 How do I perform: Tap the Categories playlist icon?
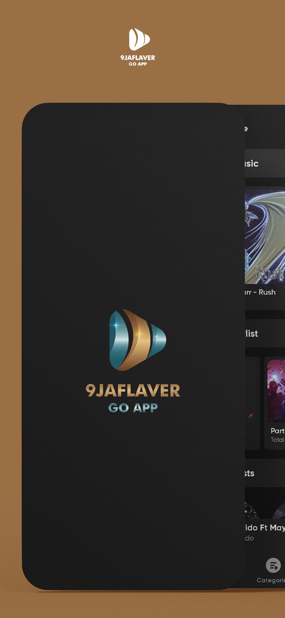tap(273, 565)
